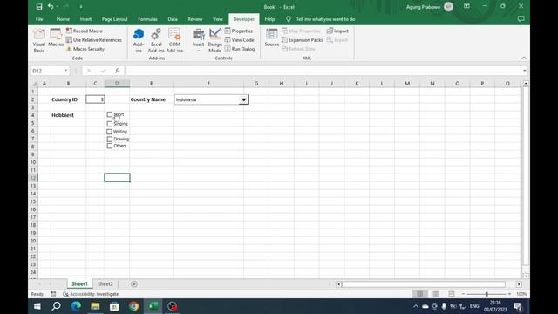This screenshot has width=558, height=314.
Task: Click the zoom slider handle
Action: click(x=487, y=294)
